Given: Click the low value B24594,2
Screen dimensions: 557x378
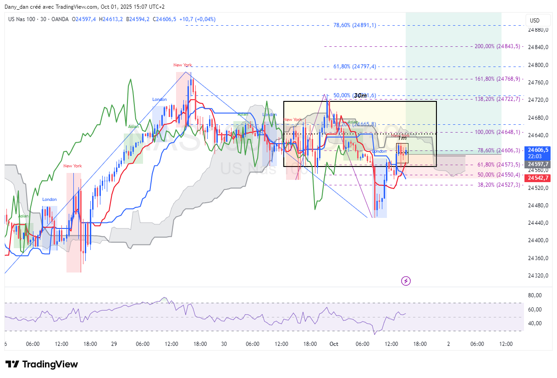Looking at the screenshot, I should click(137, 19).
